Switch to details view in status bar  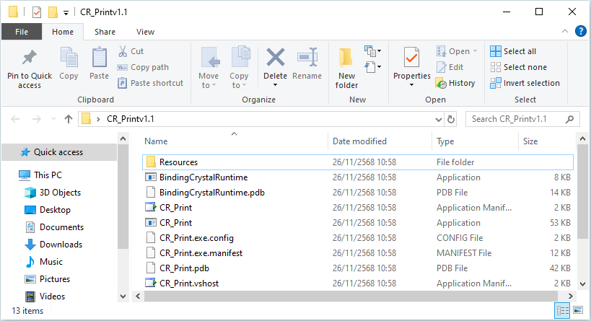click(562, 310)
